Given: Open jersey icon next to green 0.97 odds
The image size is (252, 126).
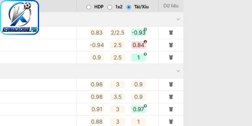Looking at the screenshot, I should pos(171,109).
